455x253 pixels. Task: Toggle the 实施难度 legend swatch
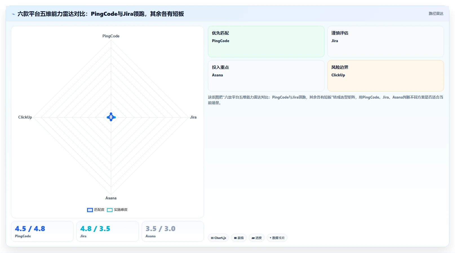pos(110,210)
